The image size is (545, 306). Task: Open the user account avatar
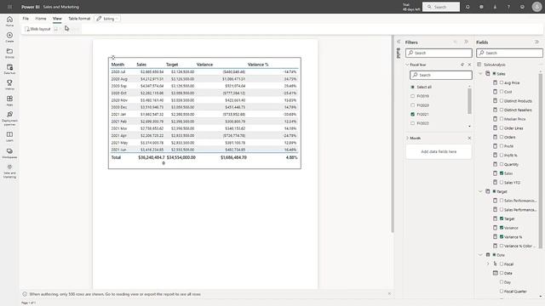point(536,7)
